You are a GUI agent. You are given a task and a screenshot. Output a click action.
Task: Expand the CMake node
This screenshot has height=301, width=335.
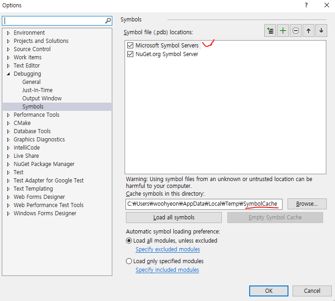pyautogui.click(x=8, y=123)
